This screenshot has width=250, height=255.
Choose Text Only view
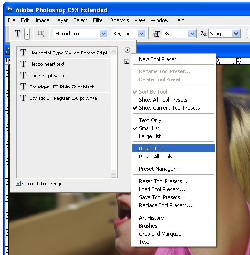click(x=174, y=120)
